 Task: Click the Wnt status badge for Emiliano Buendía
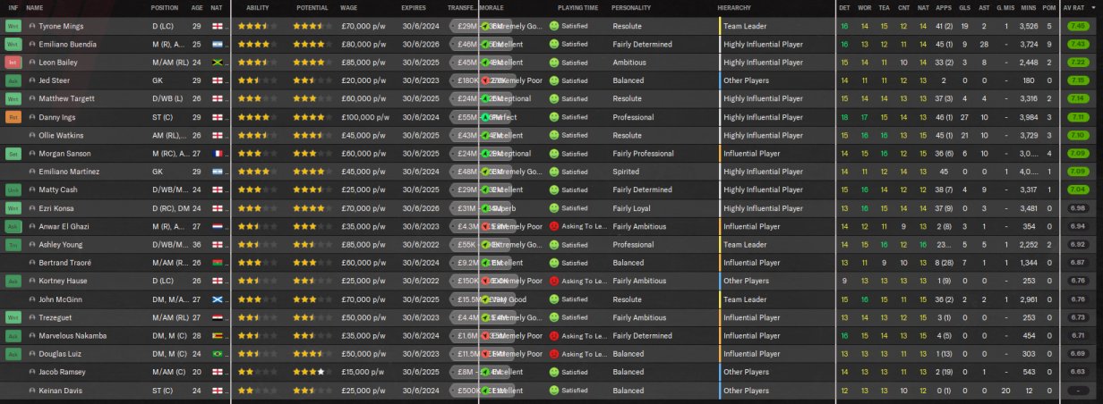point(13,44)
